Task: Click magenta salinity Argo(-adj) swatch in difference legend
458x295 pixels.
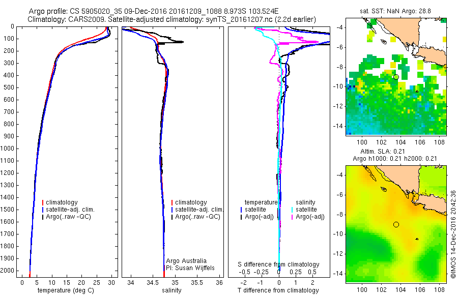Action: (292, 217)
